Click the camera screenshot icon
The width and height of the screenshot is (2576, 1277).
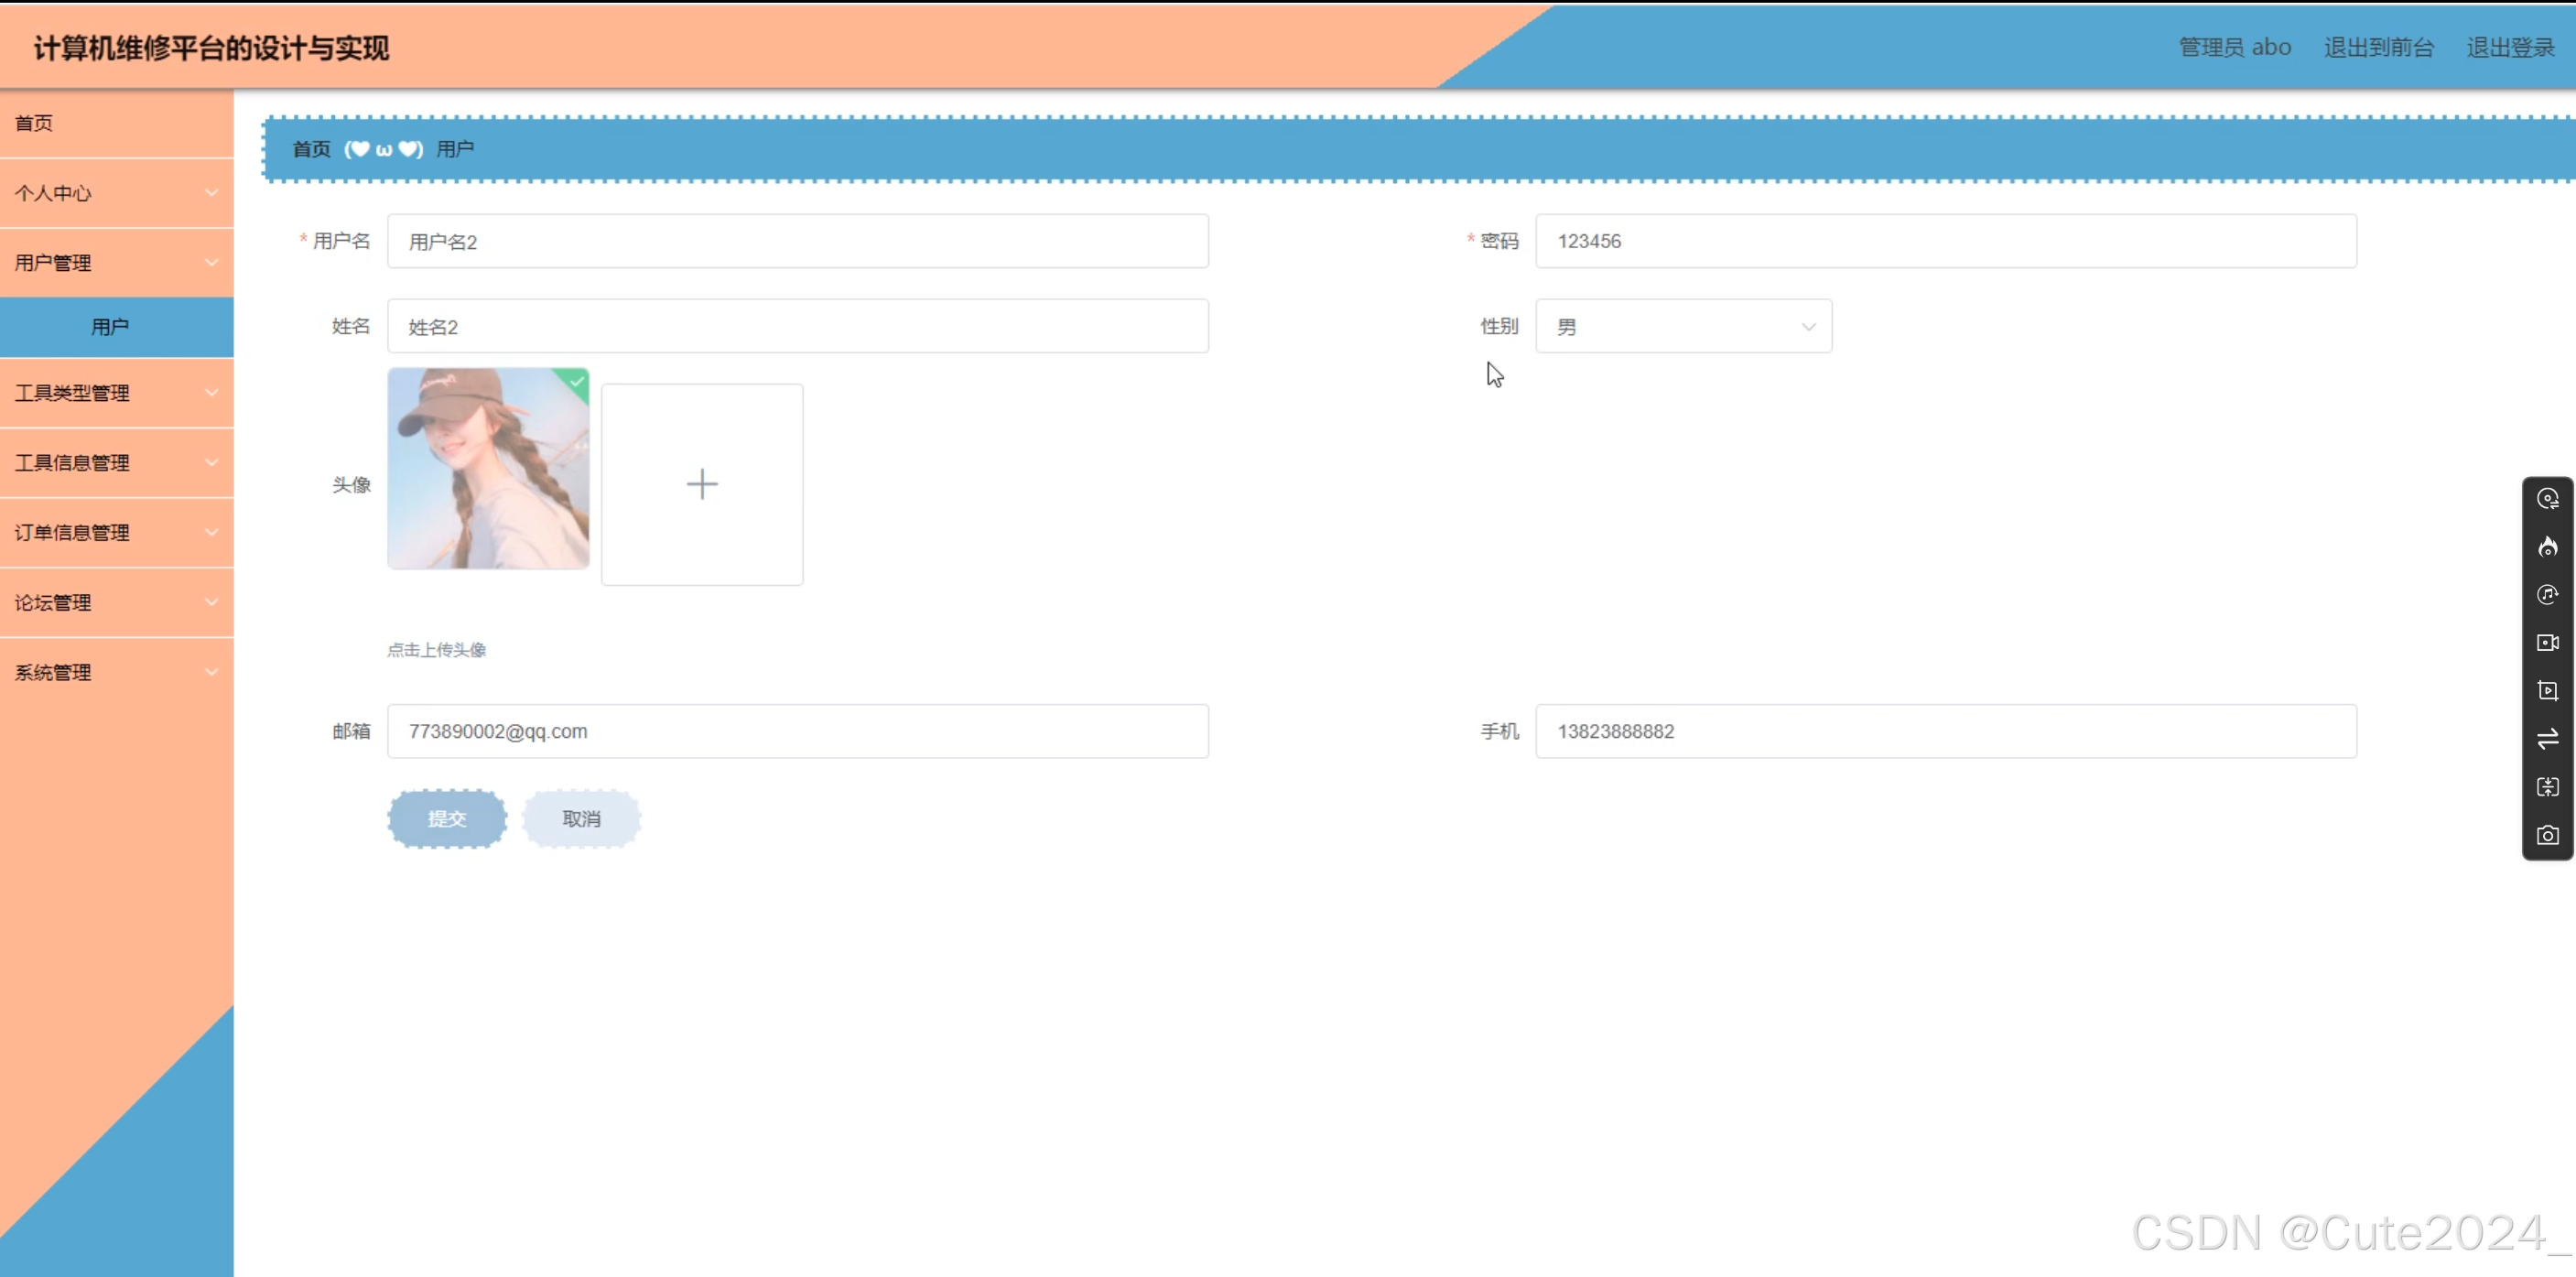(2547, 834)
